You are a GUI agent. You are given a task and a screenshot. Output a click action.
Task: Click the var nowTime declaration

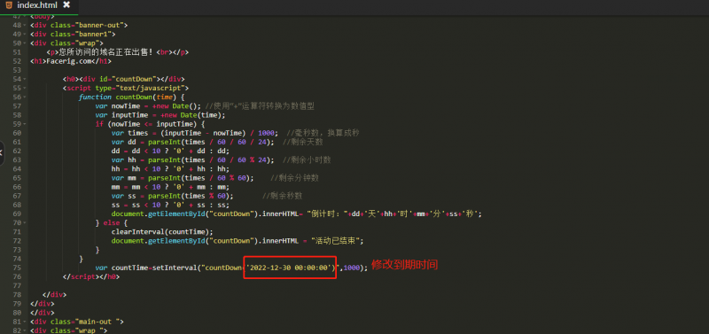148,106
